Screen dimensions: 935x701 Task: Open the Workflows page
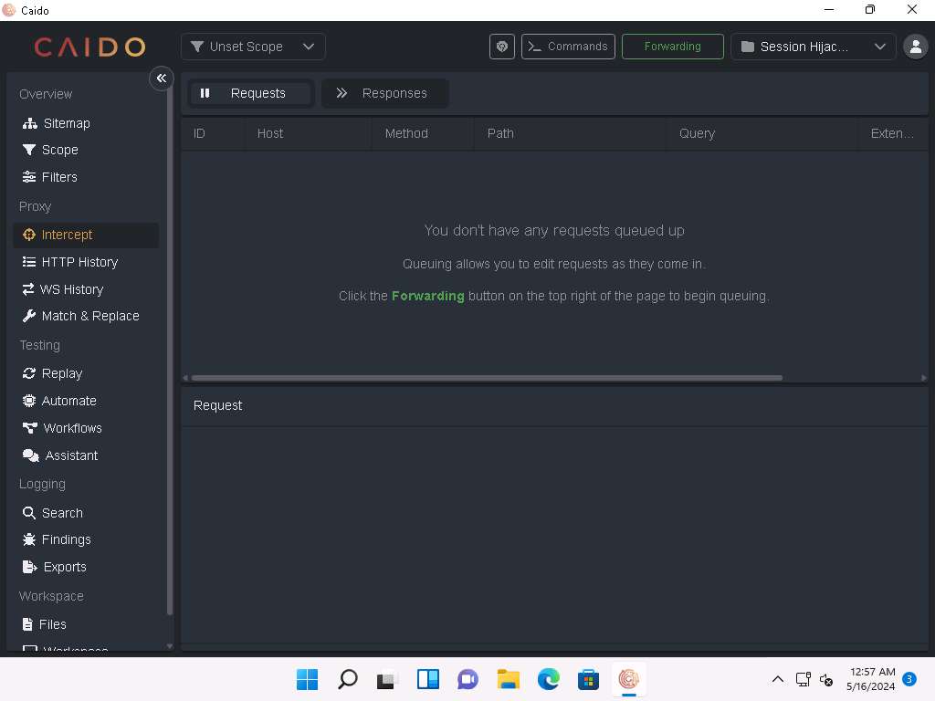point(72,428)
